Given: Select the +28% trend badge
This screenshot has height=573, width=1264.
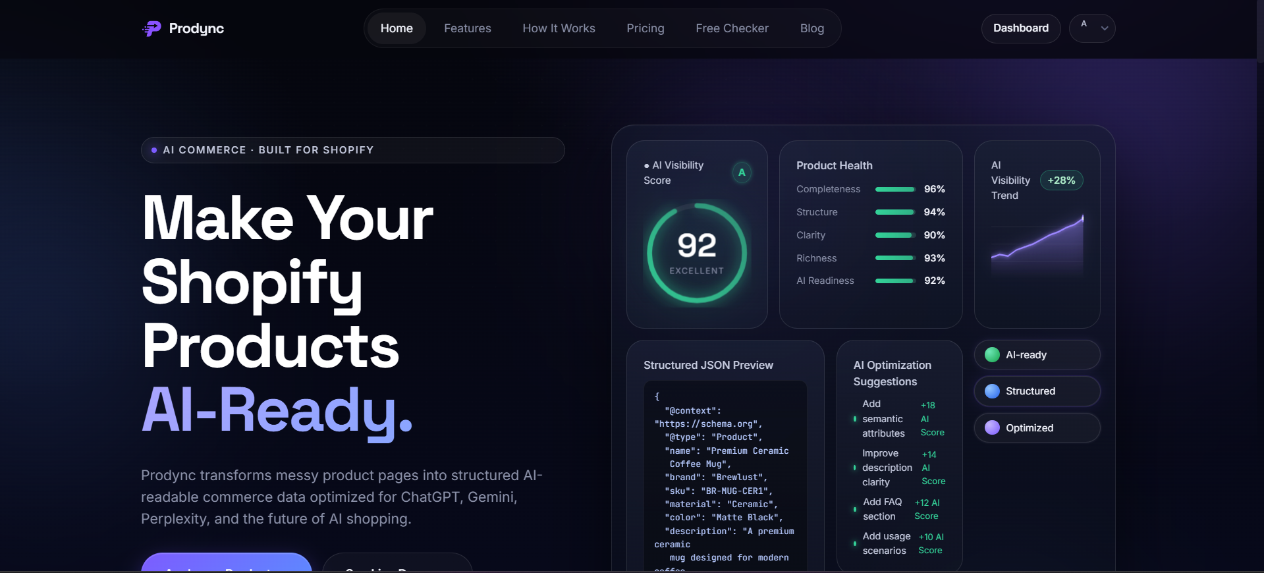Looking at the screenshot, I should point(1061,180).
